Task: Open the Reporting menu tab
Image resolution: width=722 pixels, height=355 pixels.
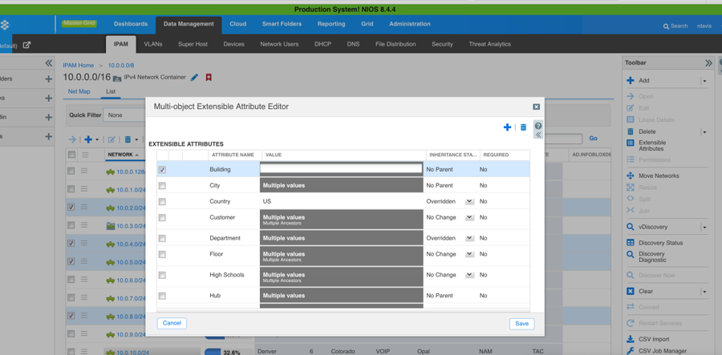Action: [331, 24]
